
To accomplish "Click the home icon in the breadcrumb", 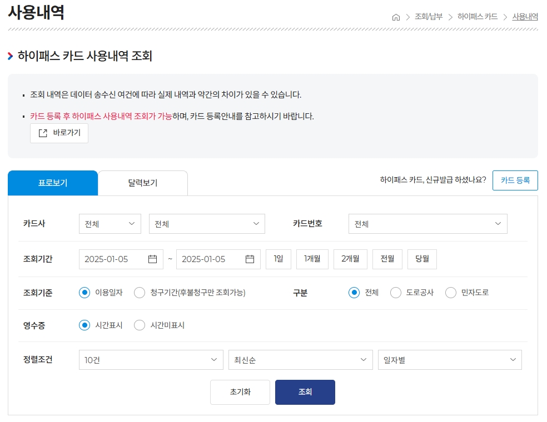I will pos(395,17).
